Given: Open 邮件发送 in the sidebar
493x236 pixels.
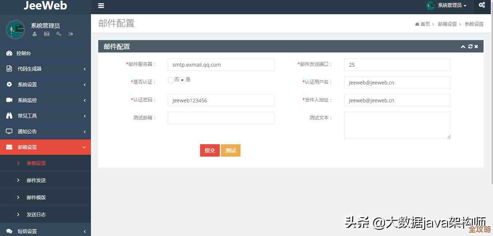Looking at the screenshot, I should coord(36,180).
